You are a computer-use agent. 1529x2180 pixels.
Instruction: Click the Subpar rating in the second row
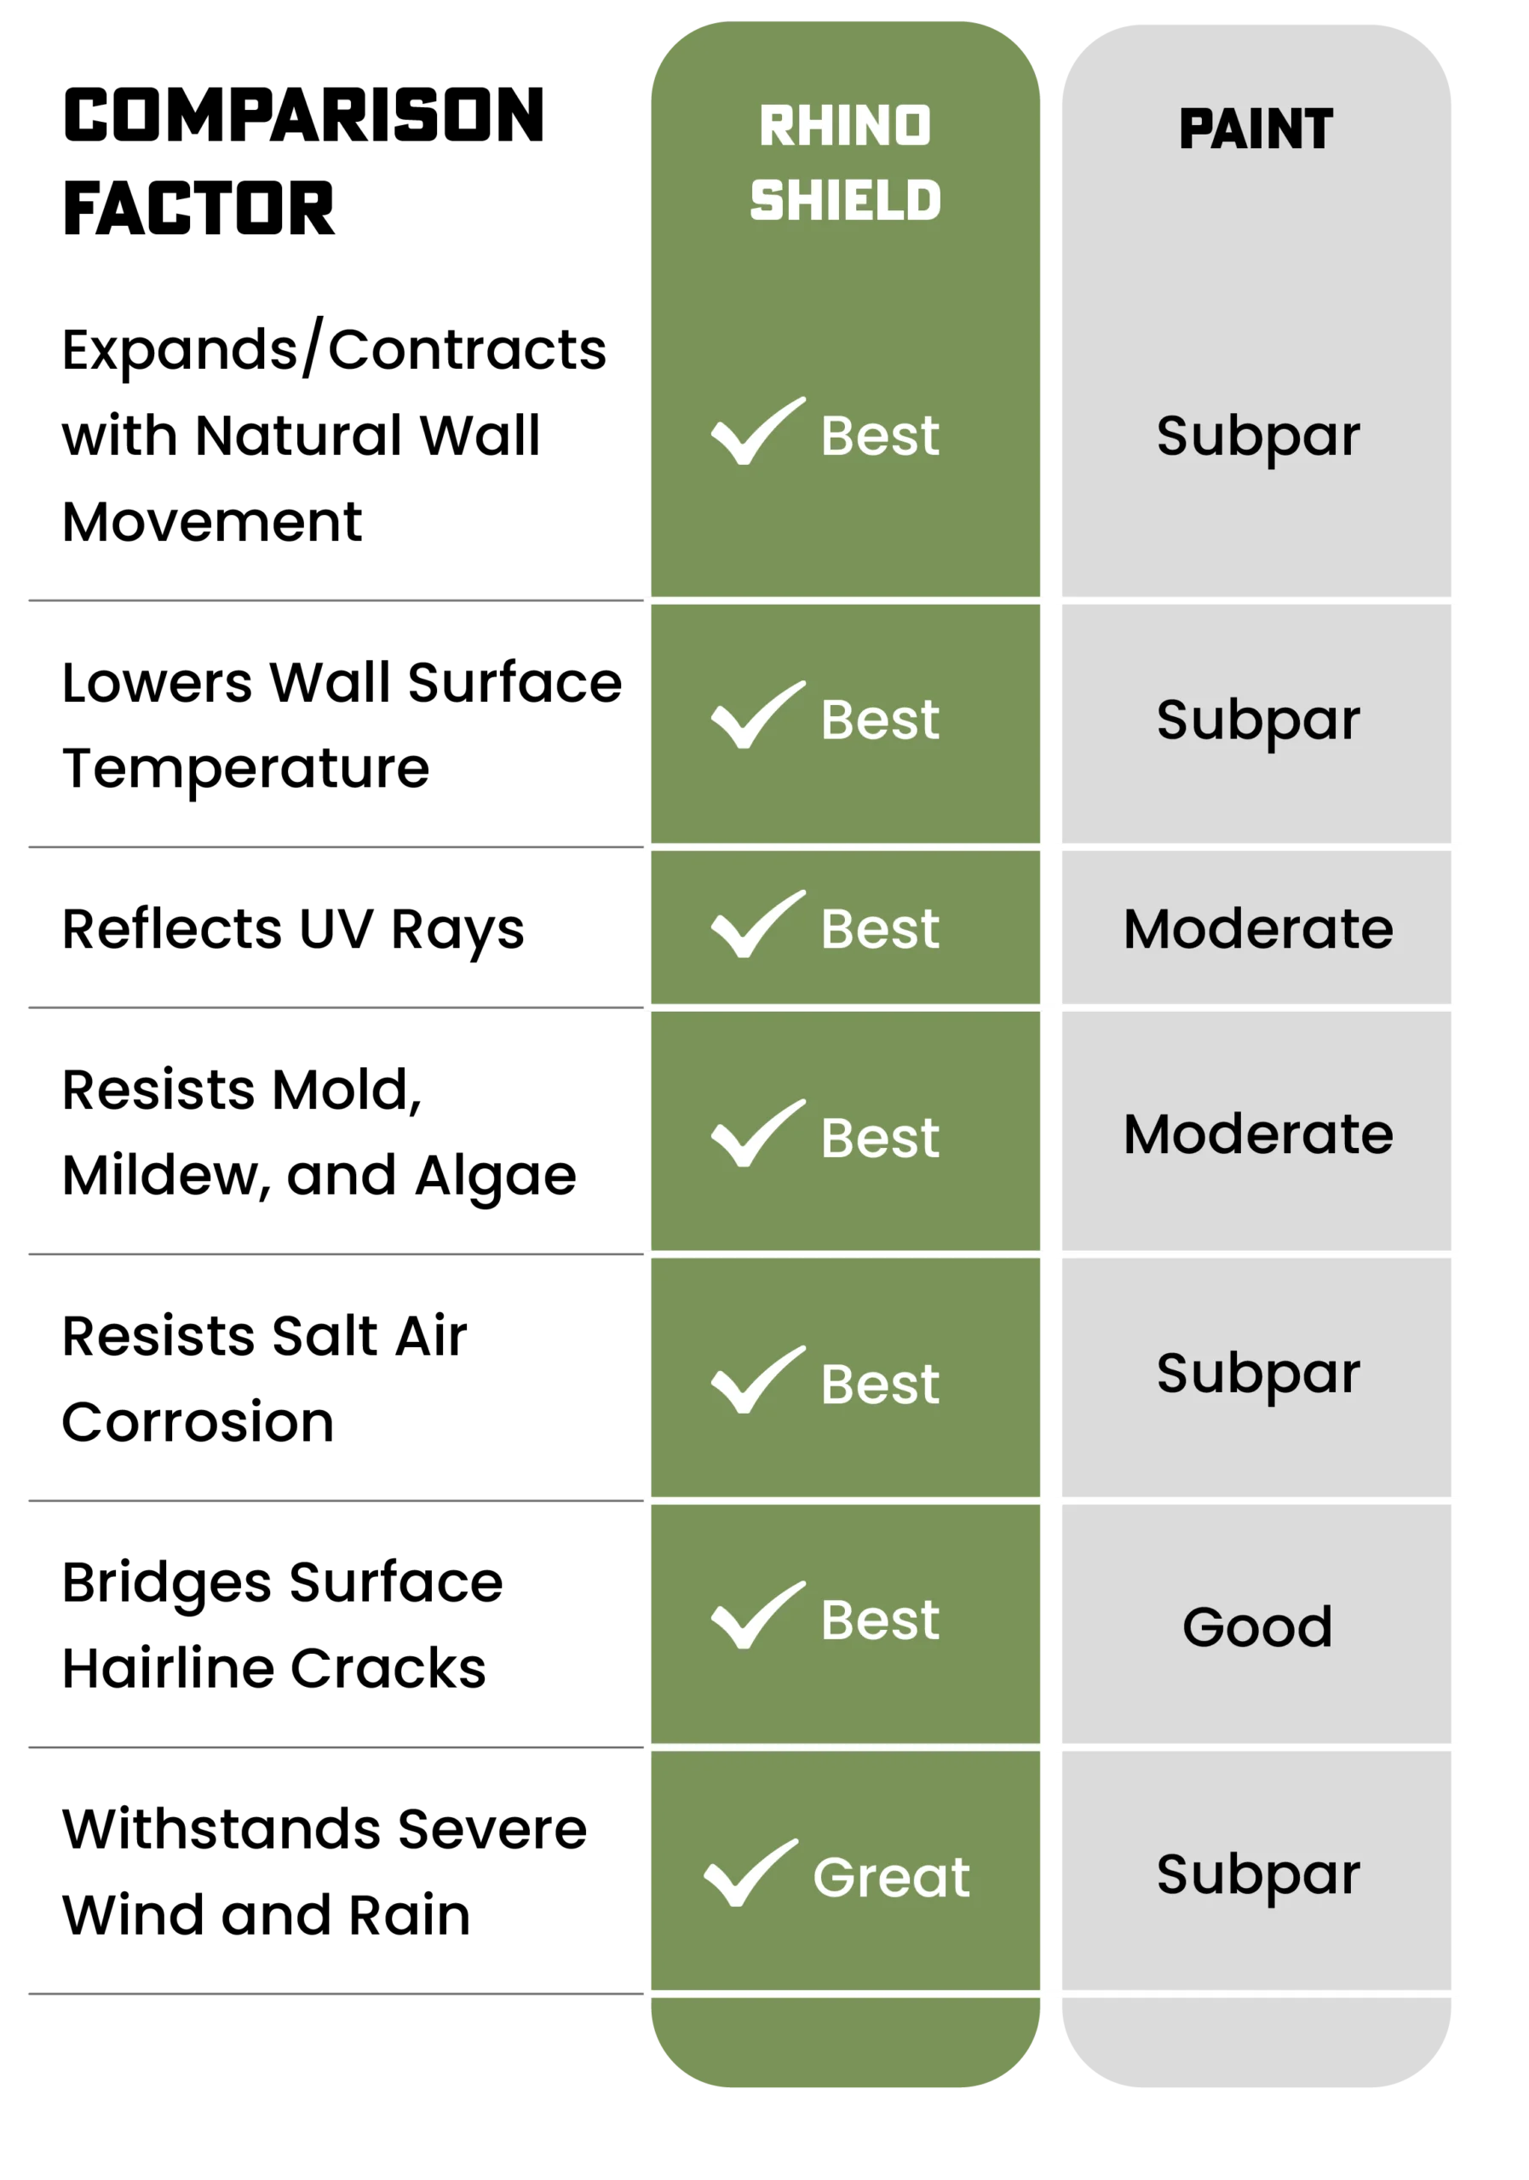[1257, 720]
